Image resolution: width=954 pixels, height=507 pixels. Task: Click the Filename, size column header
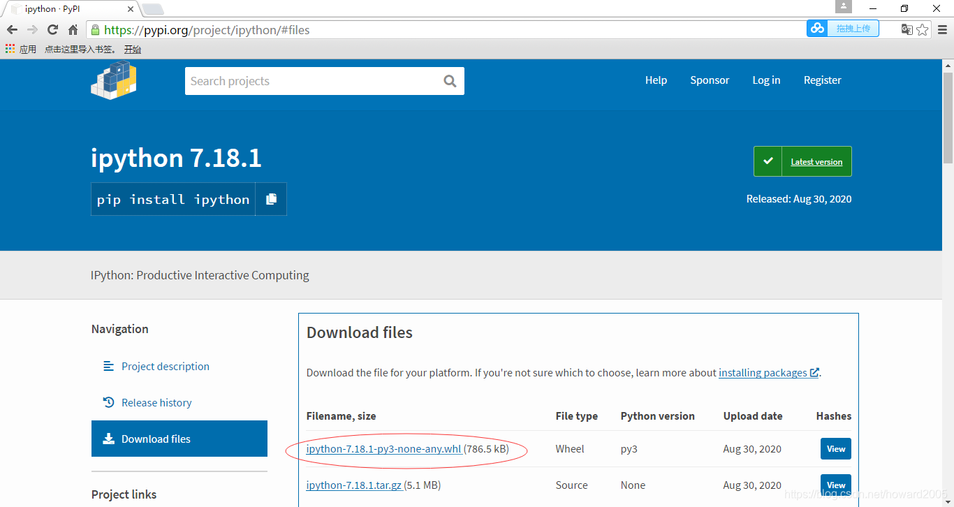(x=342, y=416)
